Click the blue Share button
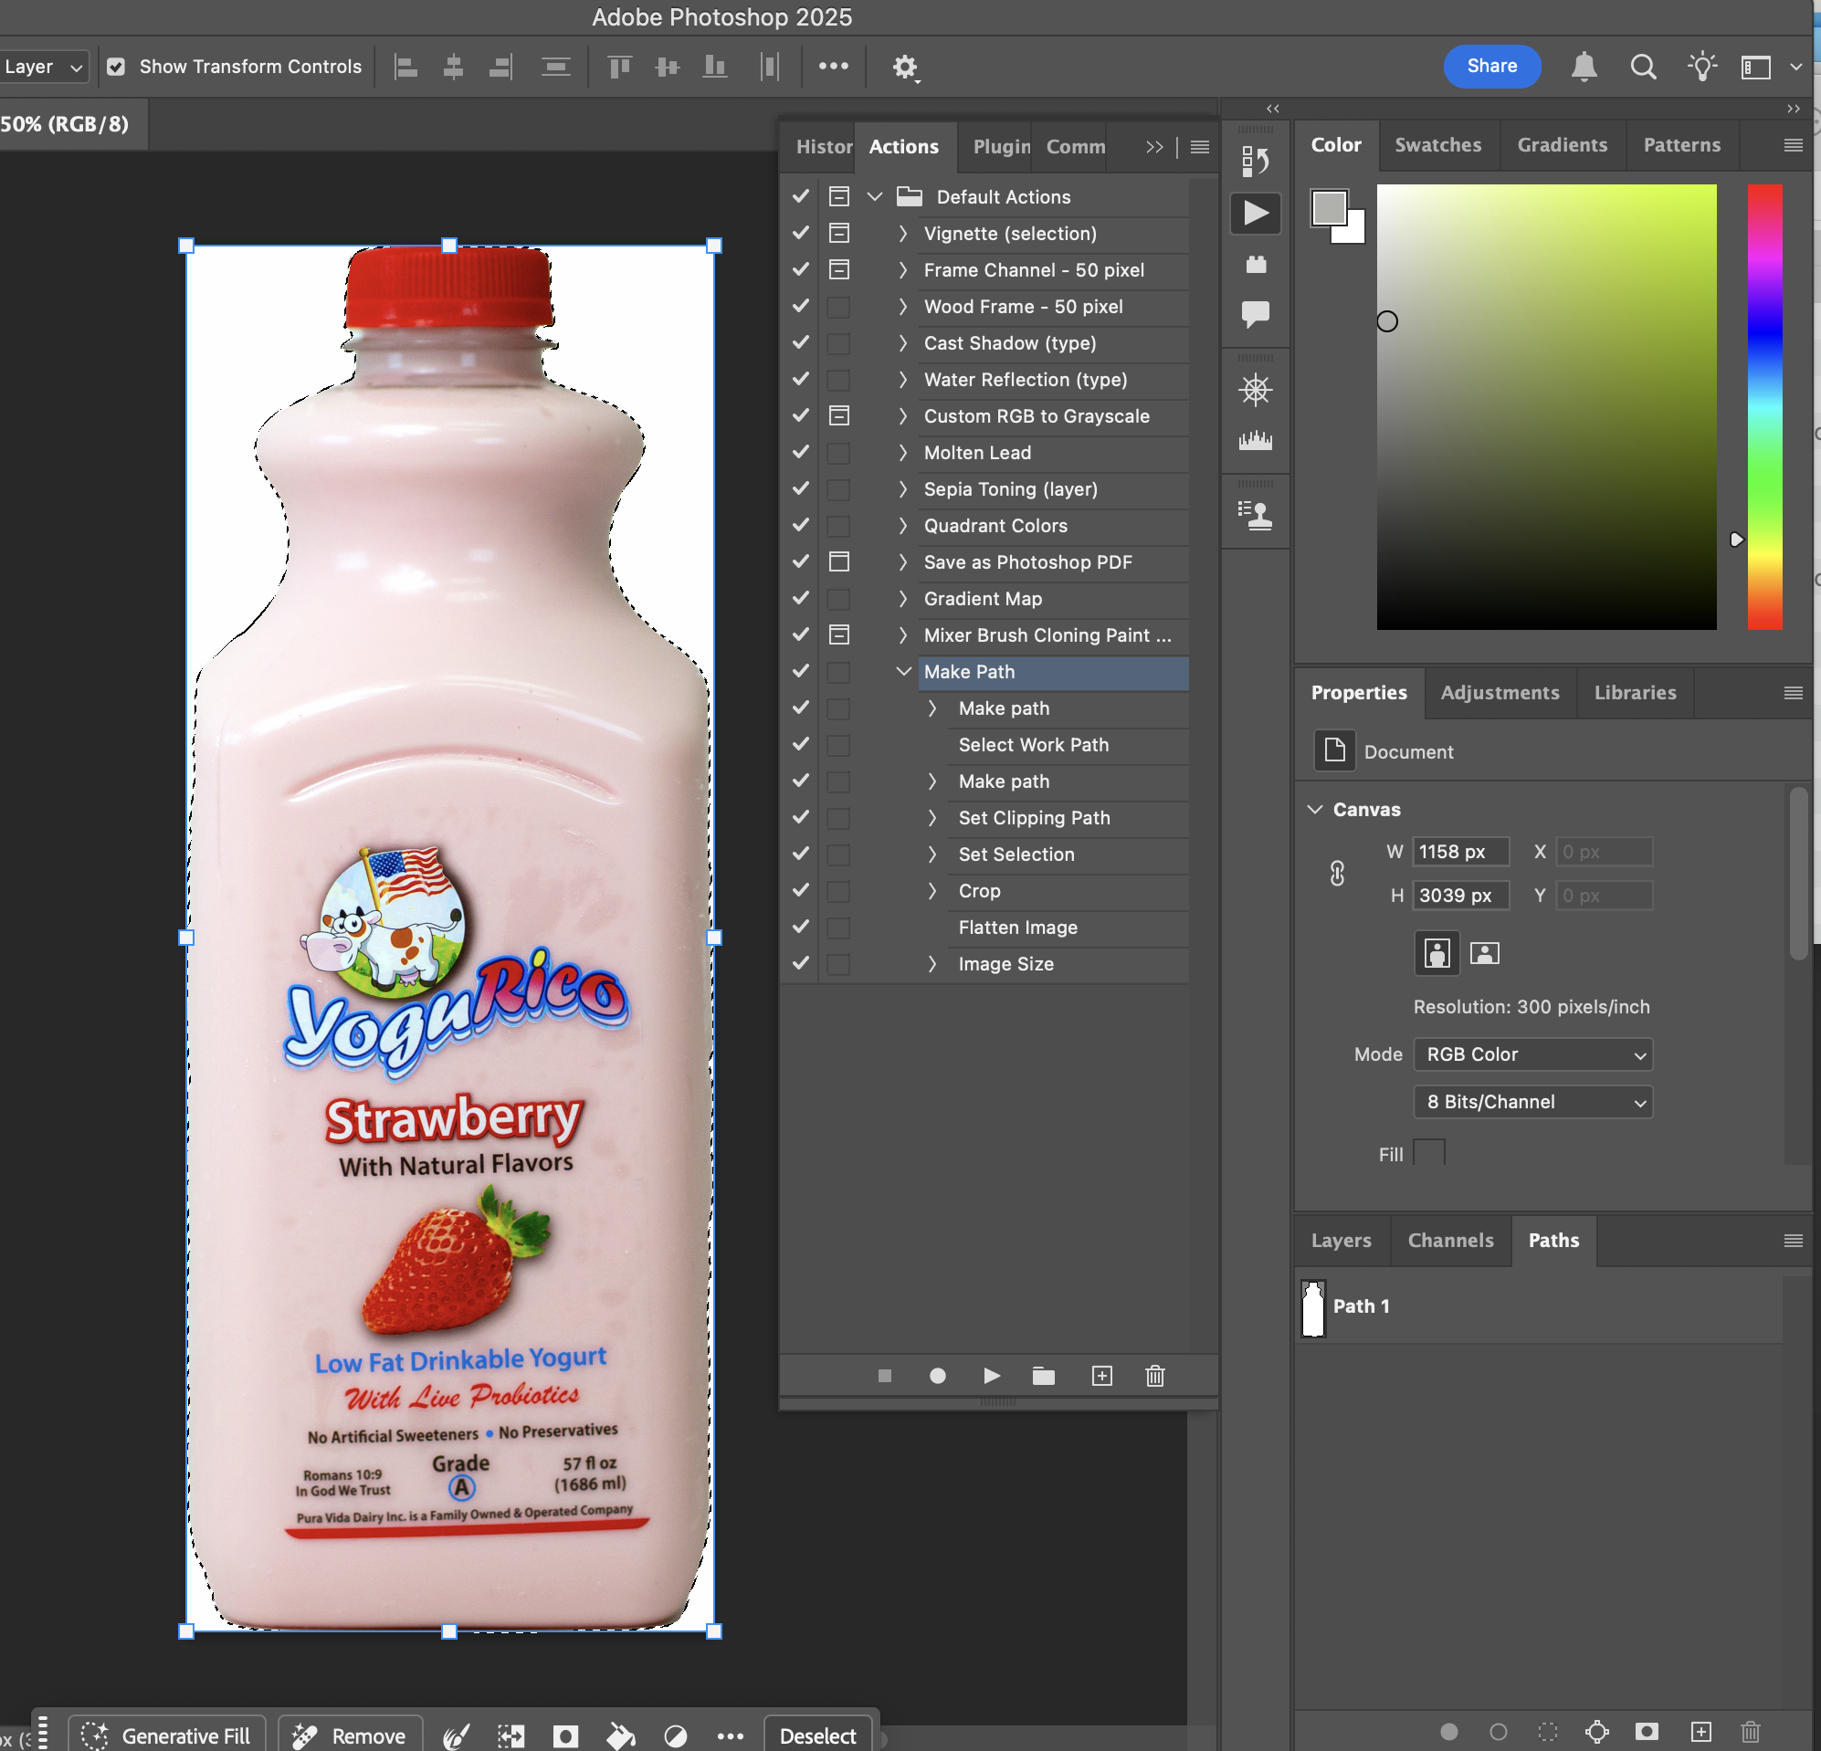This screenshot has width=1821, height=1751. (x=1491, y=66)
